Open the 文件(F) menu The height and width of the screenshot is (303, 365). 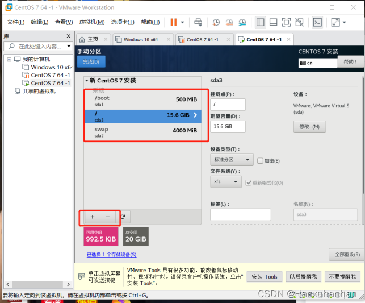point(15,22)
